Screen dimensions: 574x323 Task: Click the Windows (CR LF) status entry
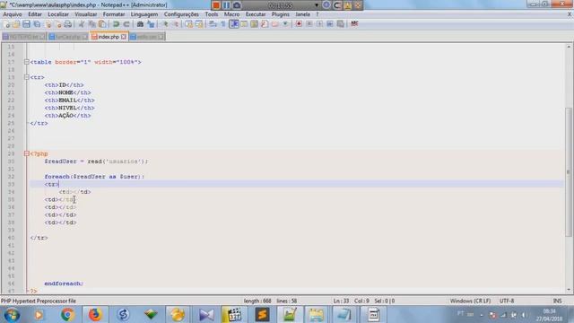pos(470,301)
